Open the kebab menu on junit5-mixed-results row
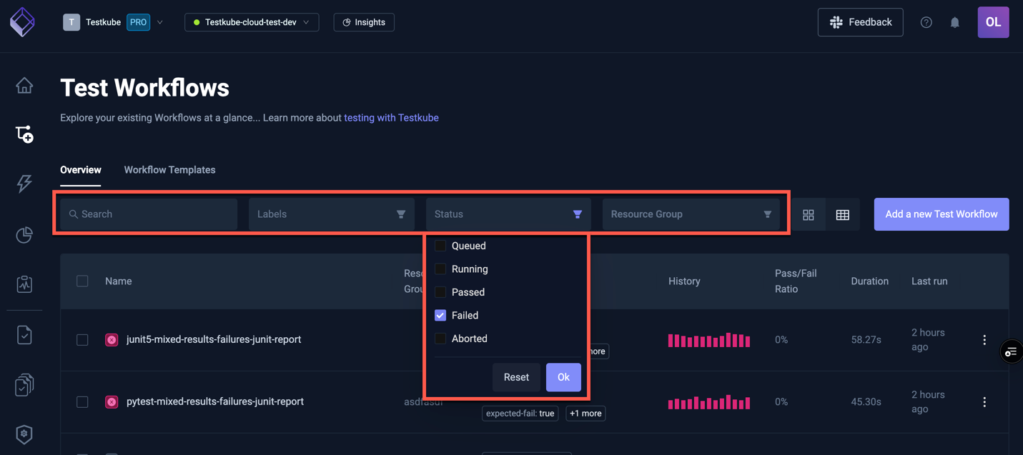Screen dimensions: 1023x455 pyautogui.click(x=984, y=339)
